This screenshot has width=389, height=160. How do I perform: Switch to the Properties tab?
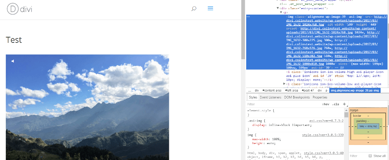(x=320, y=98)
